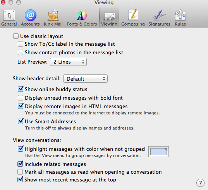
Task: Open the conversation highlight color well
Action: (x=158, y=152)
